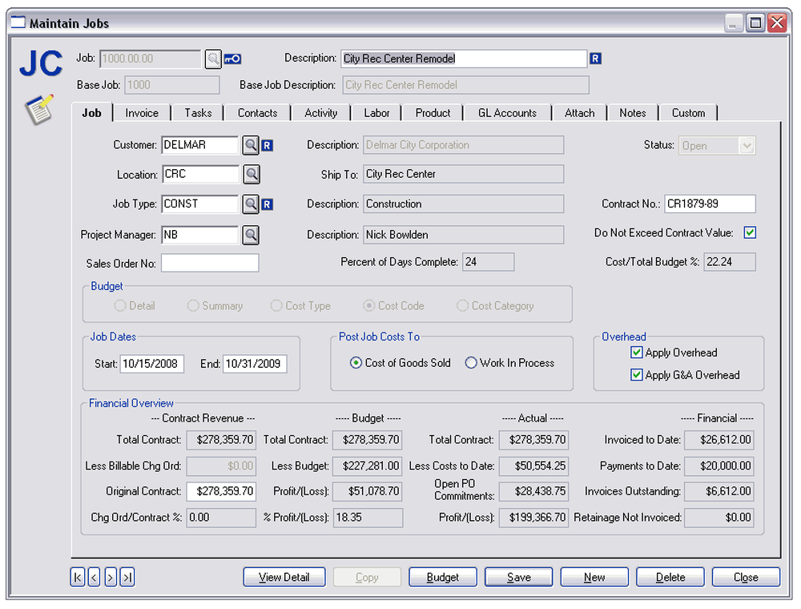Click the R icon next to Description

[596, 58]
